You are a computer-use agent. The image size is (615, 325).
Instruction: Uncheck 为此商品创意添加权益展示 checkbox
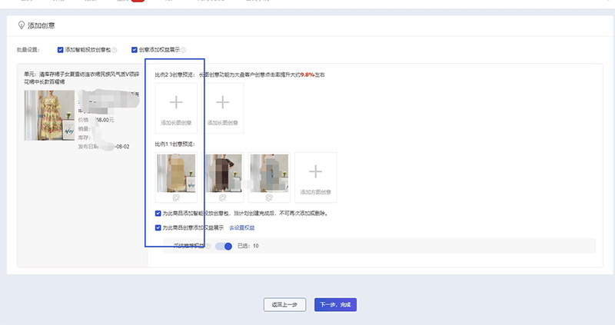(158, 228)
